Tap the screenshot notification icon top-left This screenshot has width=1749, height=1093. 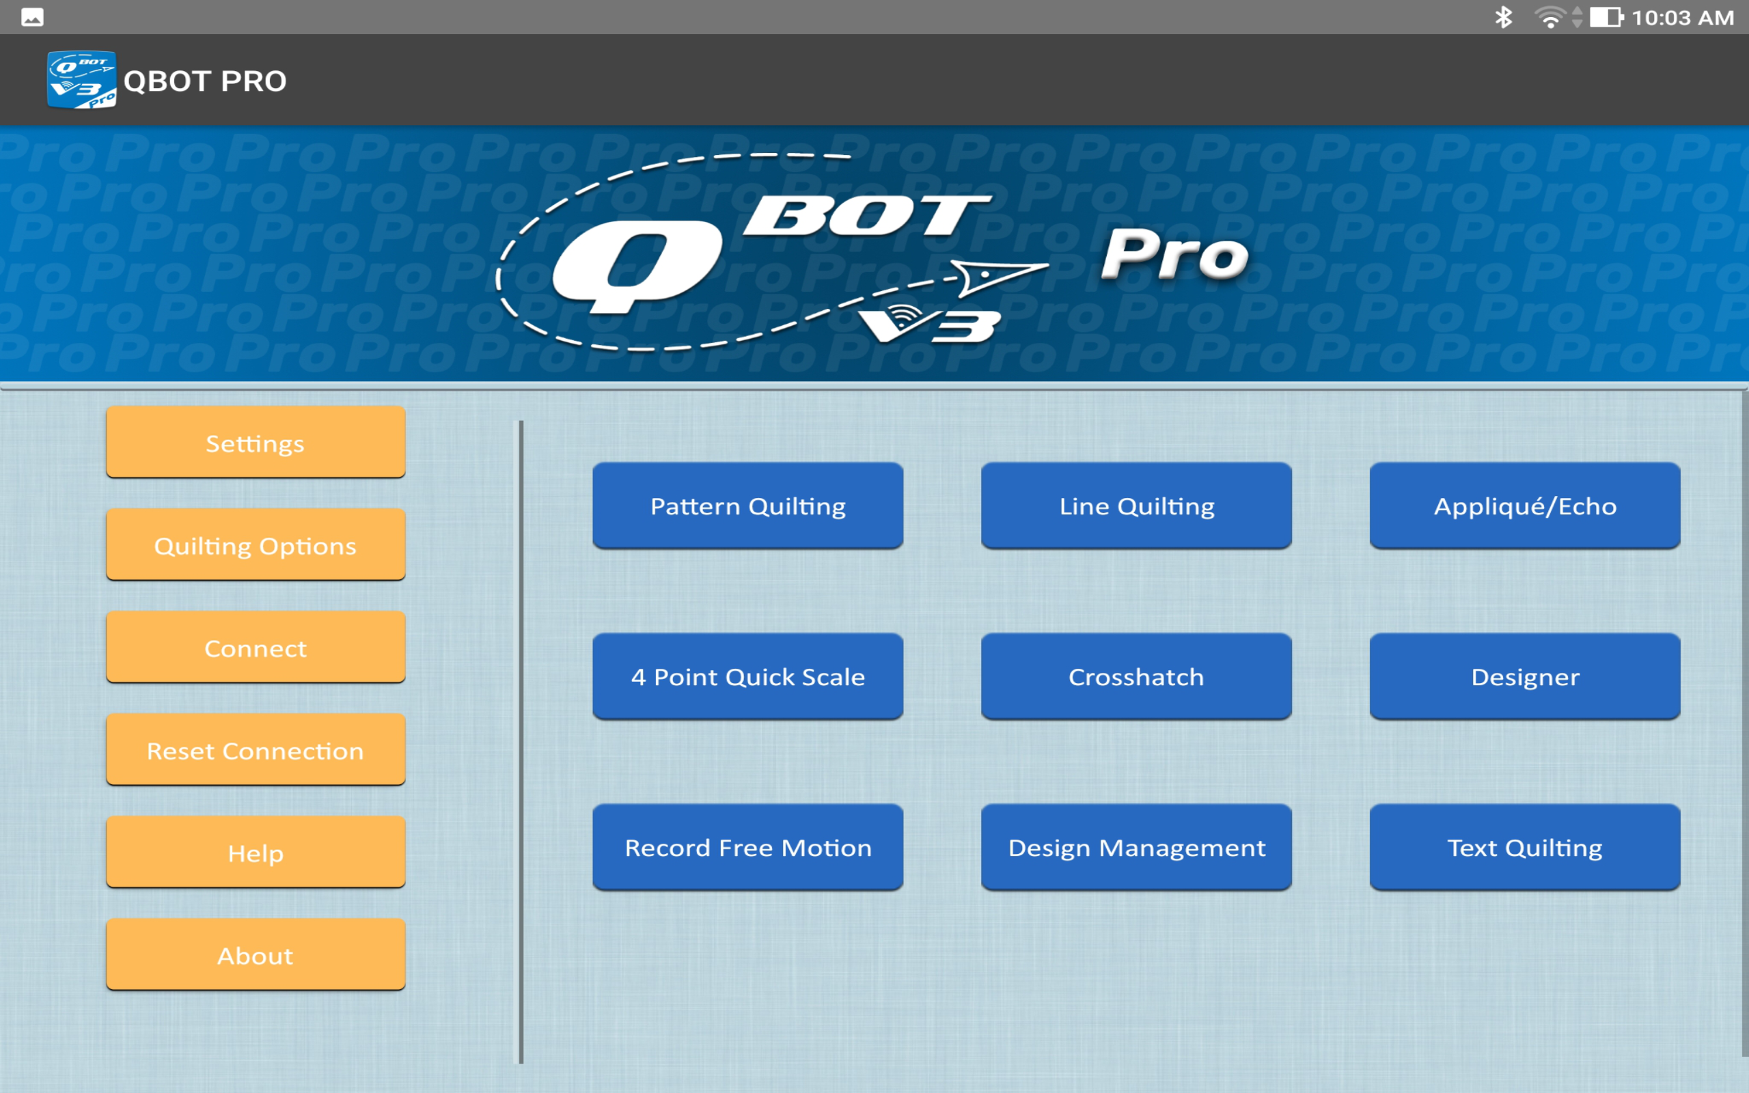[x=32, y=16]
